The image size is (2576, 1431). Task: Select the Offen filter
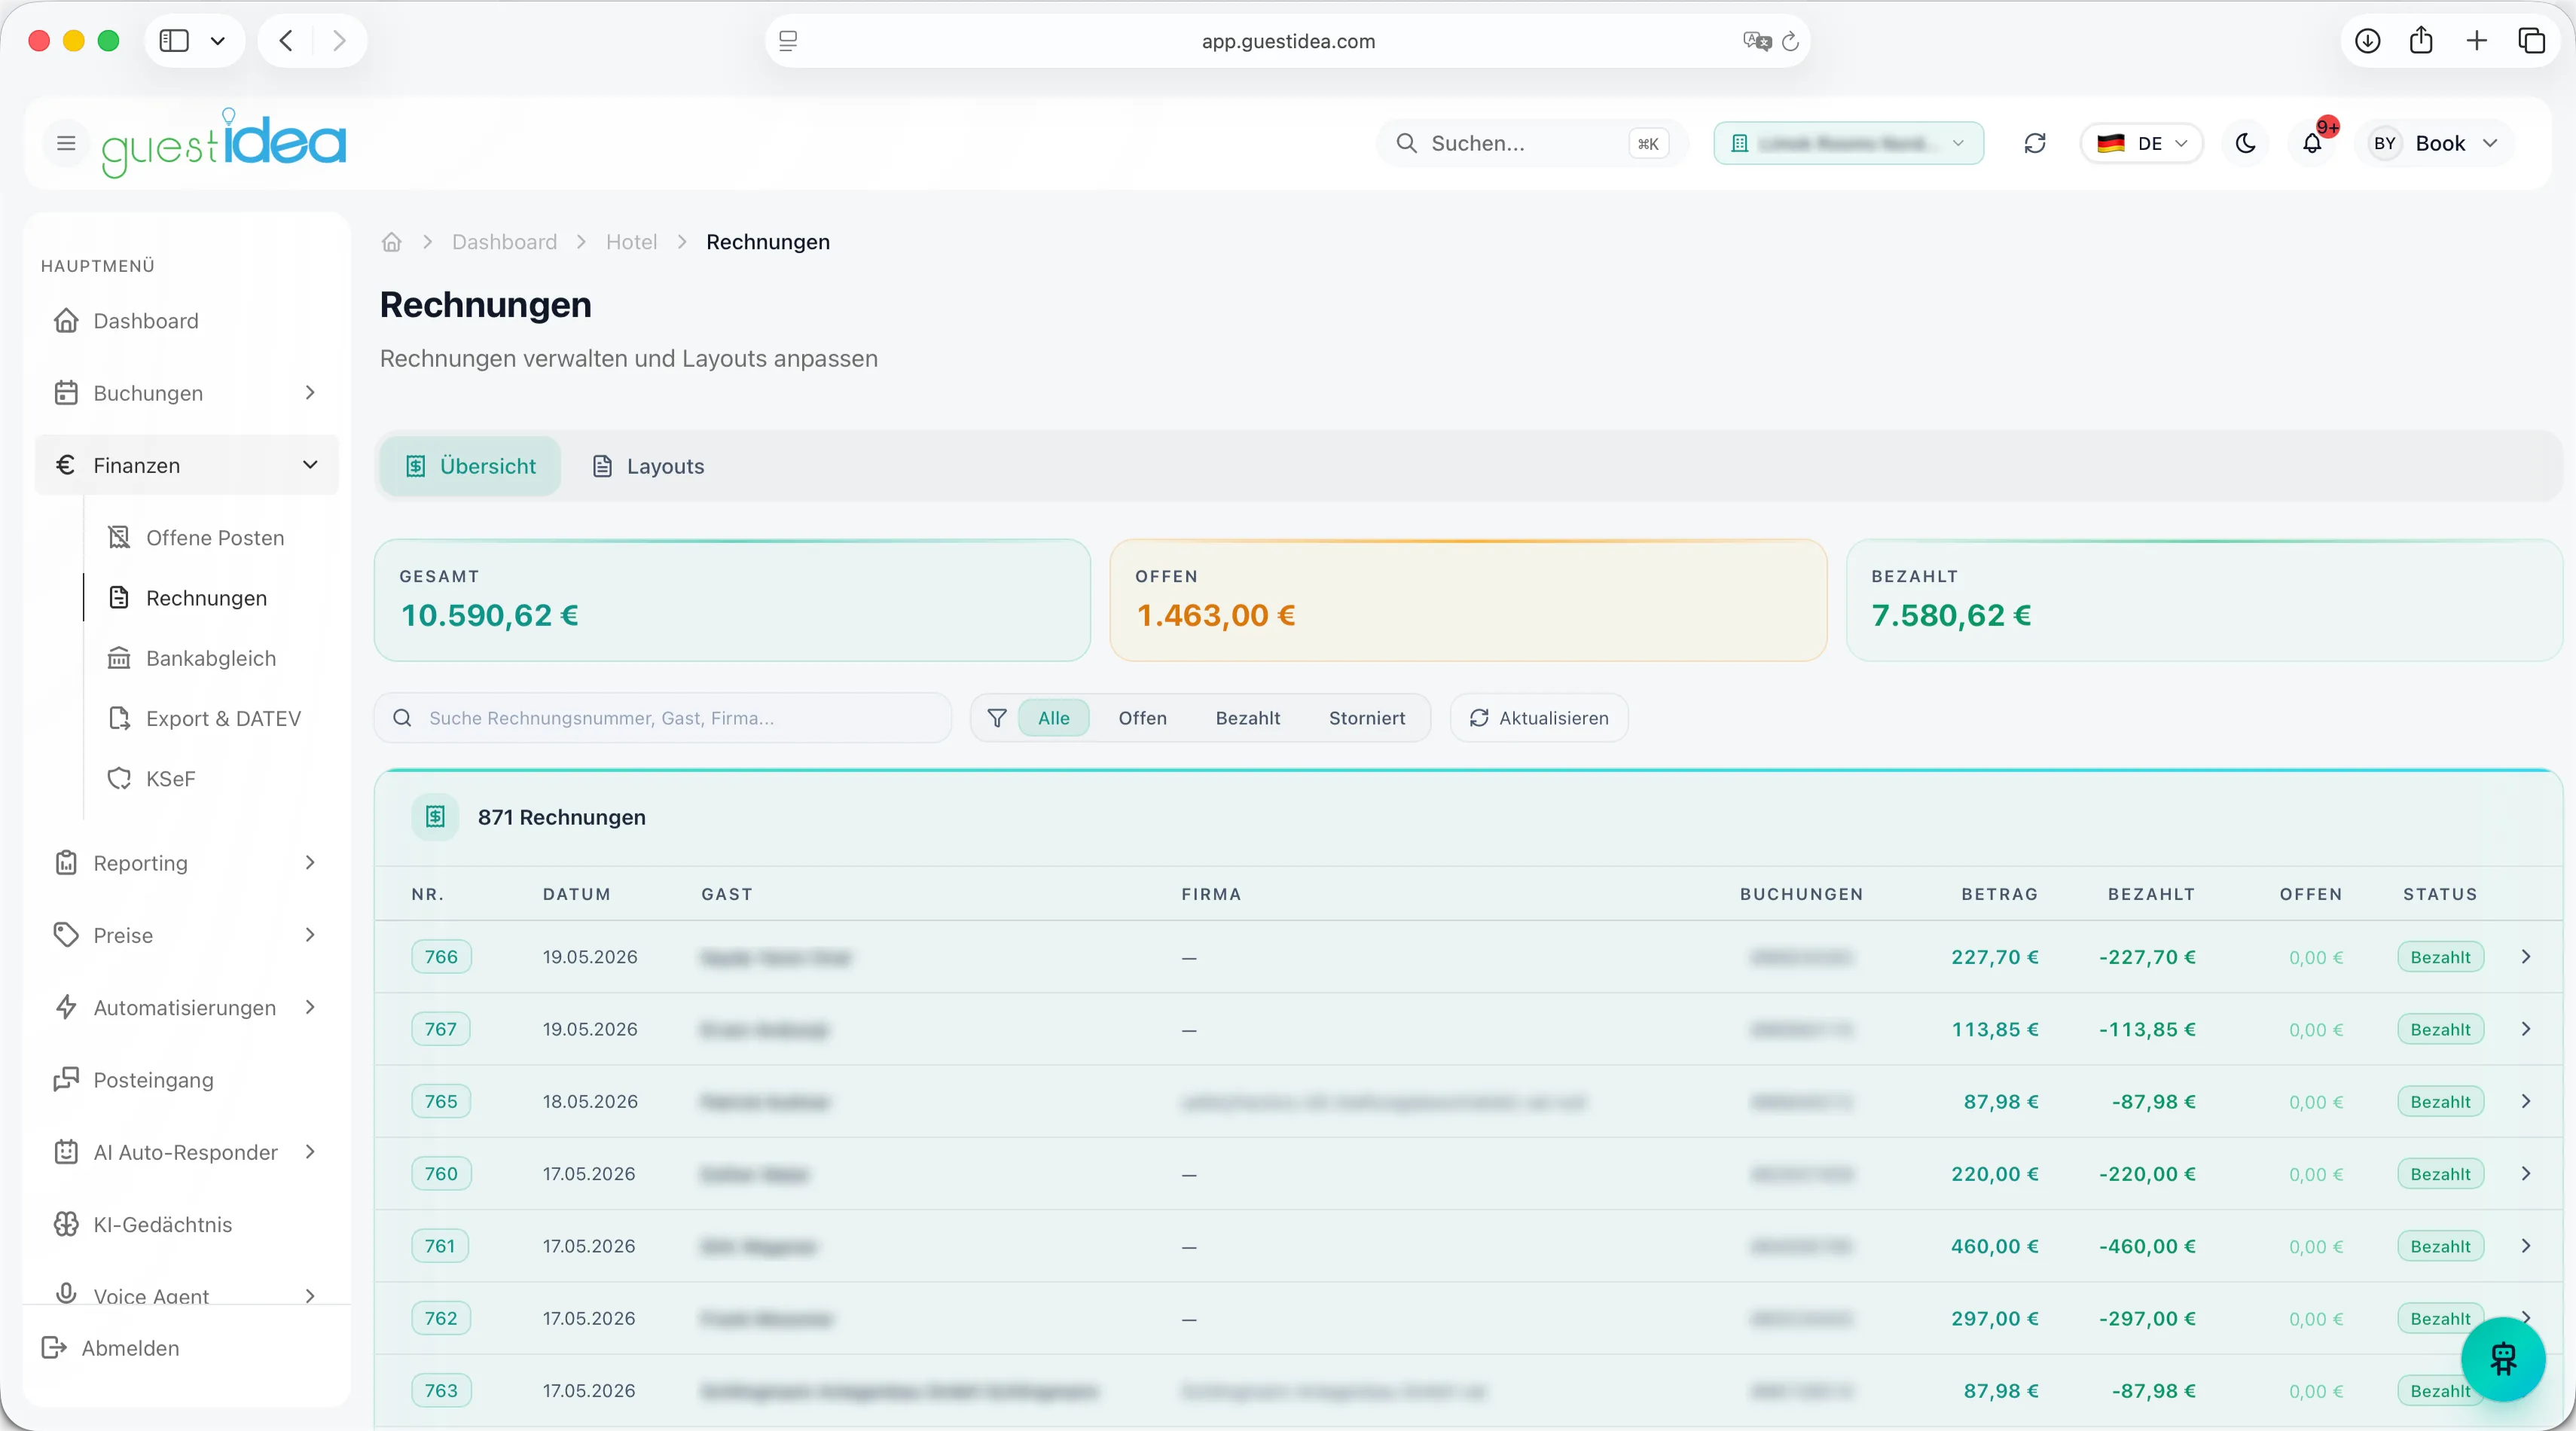tap(1142, 718)
